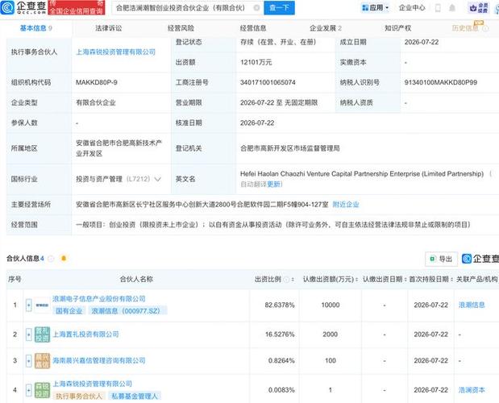Image resolution: width=499 pixels, height=403 pixels.
Task: Open 浪潮电子信息产业股份有限公司 partner link
Action: pyautogui.click(x=98, y=299)
